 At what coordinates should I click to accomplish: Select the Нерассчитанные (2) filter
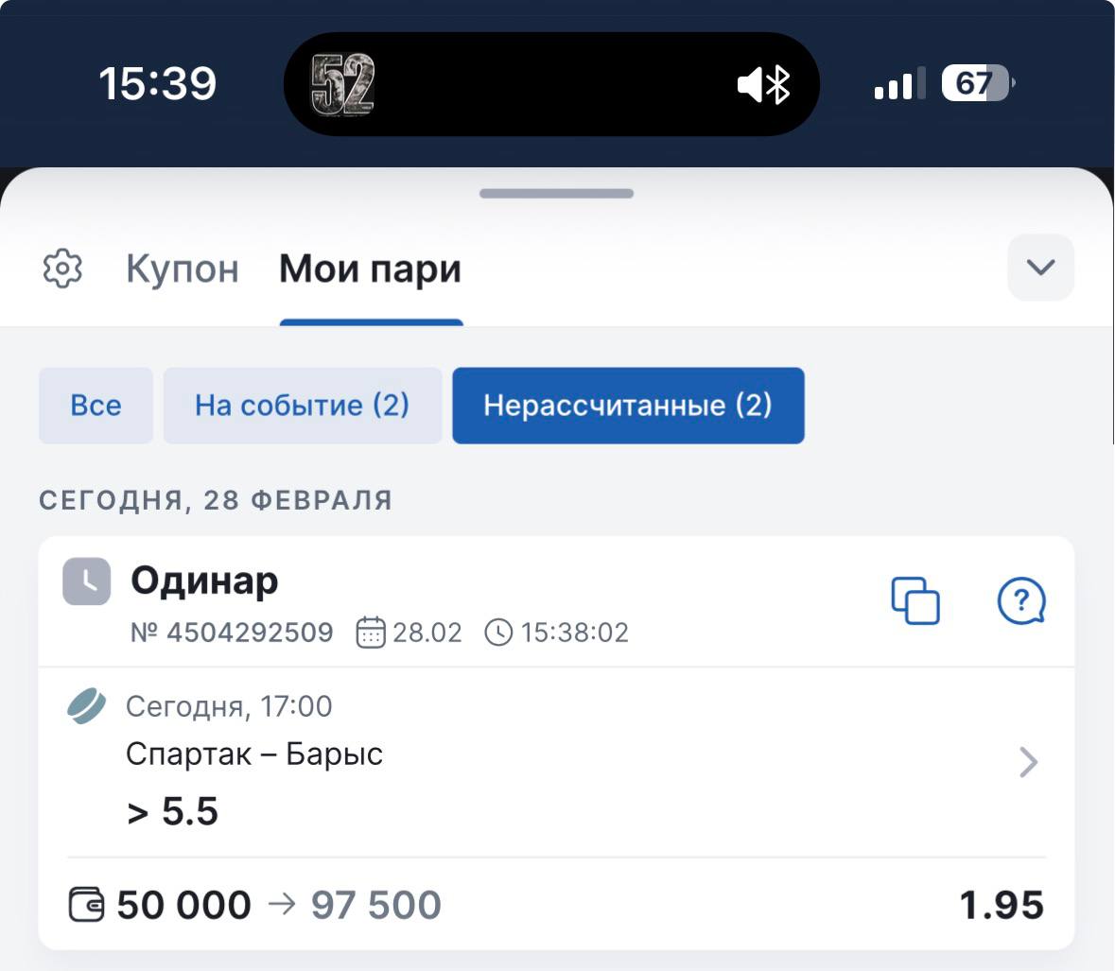coord(628,406)
